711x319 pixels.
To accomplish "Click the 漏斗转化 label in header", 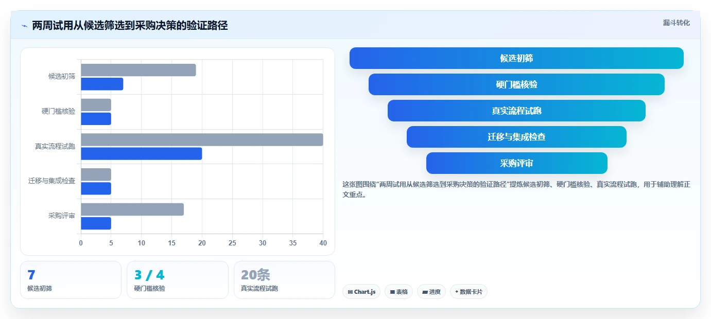I will (676, 23).
